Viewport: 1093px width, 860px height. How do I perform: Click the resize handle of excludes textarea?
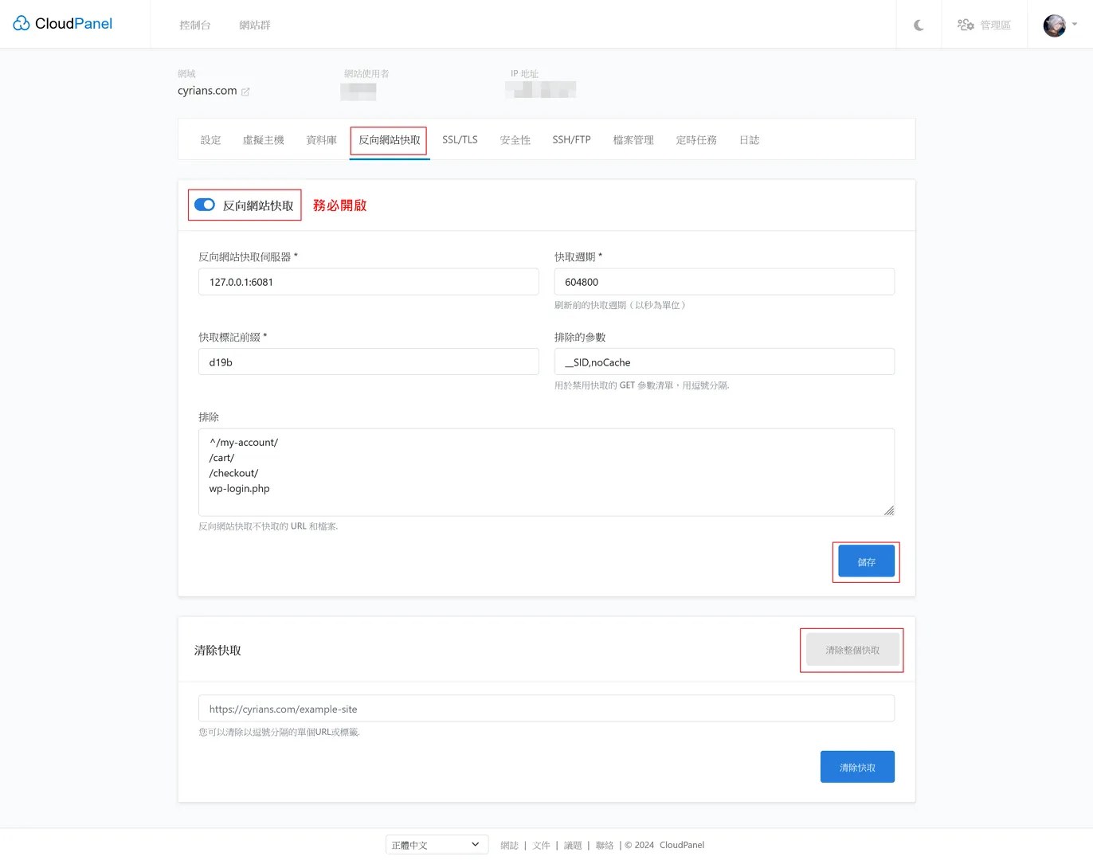pyautogui.click(x=889, y=510)
